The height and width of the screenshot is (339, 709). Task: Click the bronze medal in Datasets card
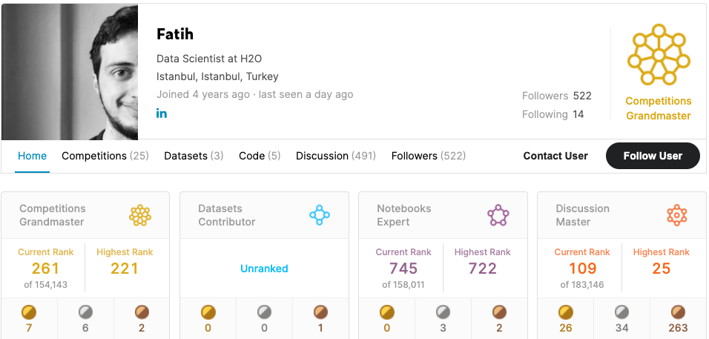pyautogui.click(x=320, y=312)
